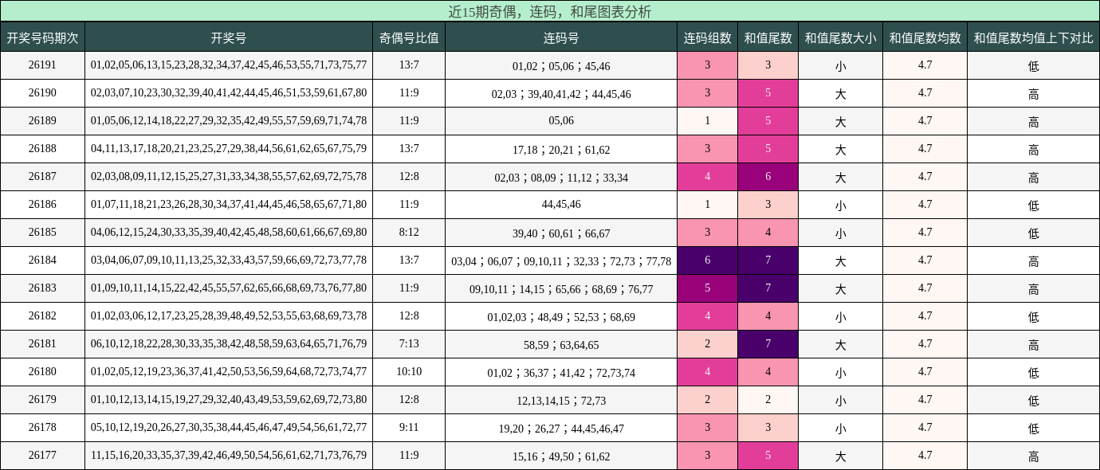This screenshot has width=1100, height=470.
Task: Click the 上下对比 cell 低 for issue 26182
Action: pos(1034,316)
